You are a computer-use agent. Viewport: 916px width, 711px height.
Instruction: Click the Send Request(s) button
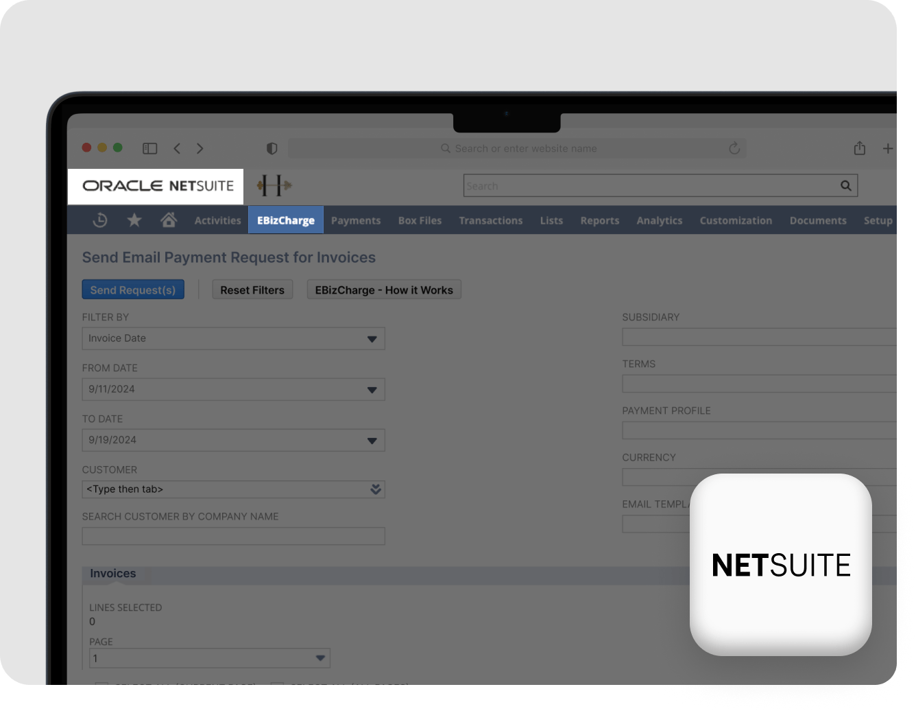[133, 290]
